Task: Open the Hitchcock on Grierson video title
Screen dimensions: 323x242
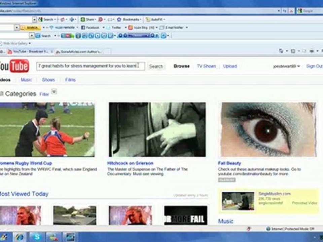Action: [130, 163]
